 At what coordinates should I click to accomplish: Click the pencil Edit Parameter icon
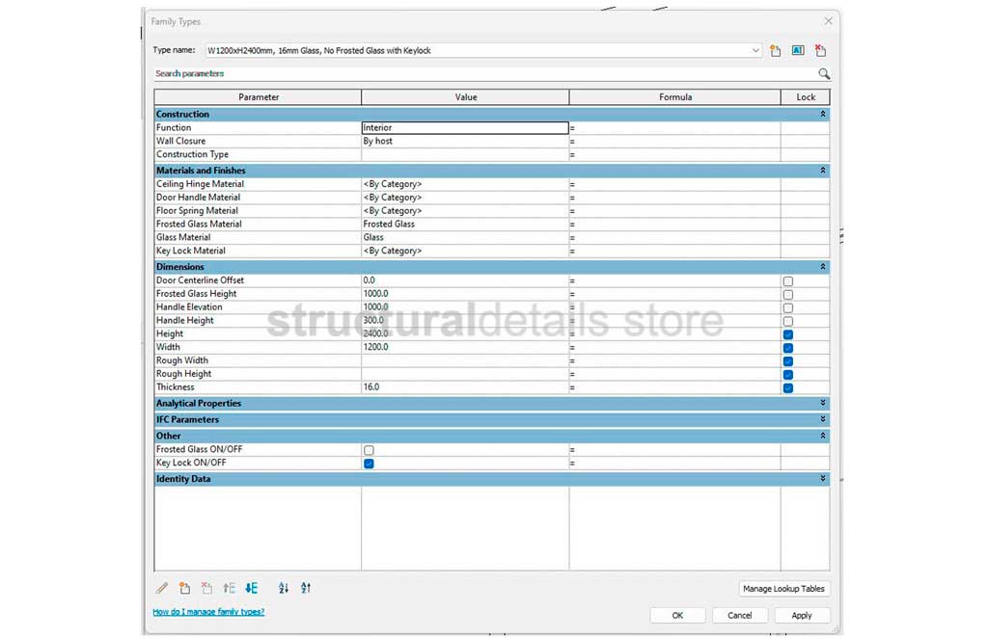[162, 588]
